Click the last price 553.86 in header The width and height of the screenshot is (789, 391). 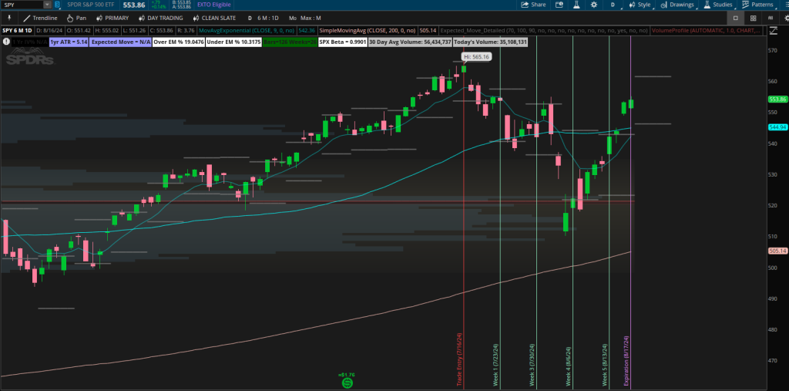[x=134, y=5]
